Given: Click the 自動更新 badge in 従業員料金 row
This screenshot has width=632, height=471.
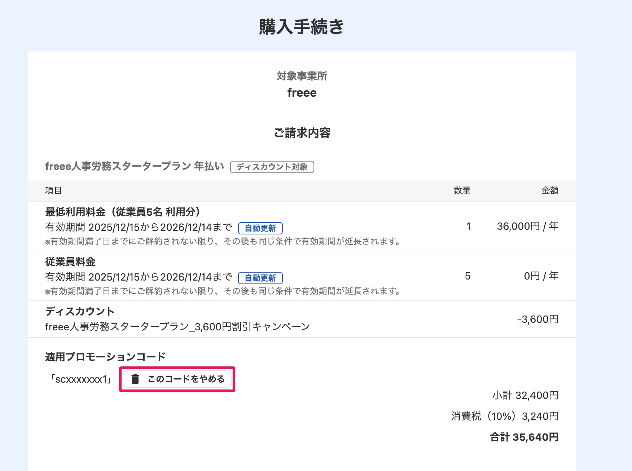Looking at the screenshot, I should click(260, 278).
